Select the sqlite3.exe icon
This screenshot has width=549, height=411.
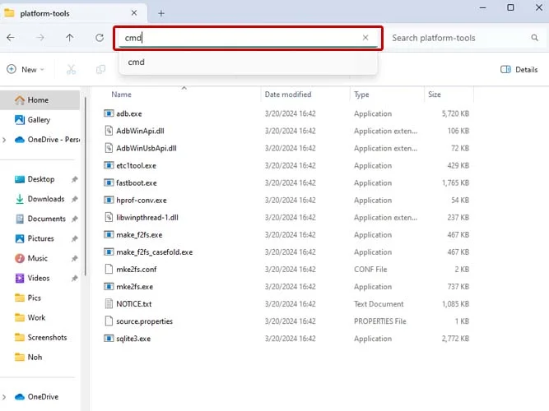click(x=109, y=338)
